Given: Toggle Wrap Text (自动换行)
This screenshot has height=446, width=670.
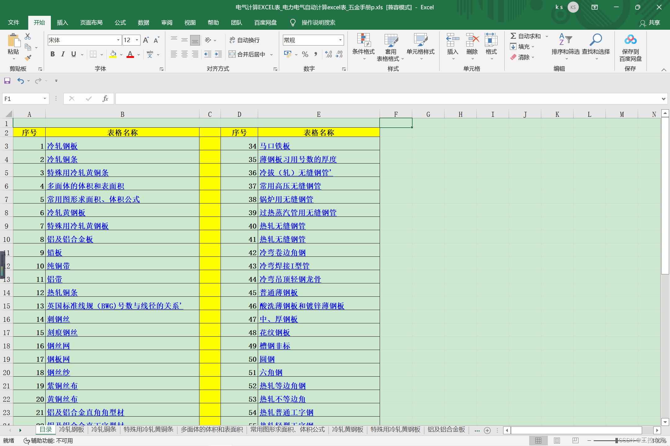Looking at the screenshot, I should click(x=245, y=40).
